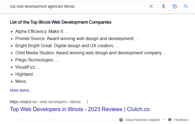195x124 pixels.
Task: Select the snippet heading List of the Top Illinois Web Development Companies
Action: pos(61,22)
